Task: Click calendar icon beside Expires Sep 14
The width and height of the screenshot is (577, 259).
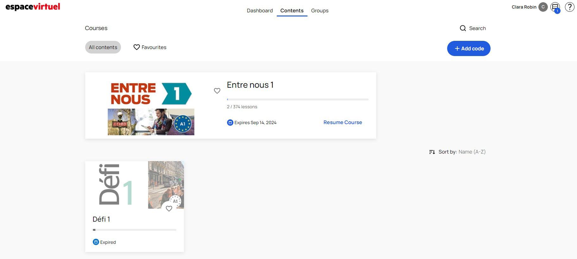Action: pos(230,123)
